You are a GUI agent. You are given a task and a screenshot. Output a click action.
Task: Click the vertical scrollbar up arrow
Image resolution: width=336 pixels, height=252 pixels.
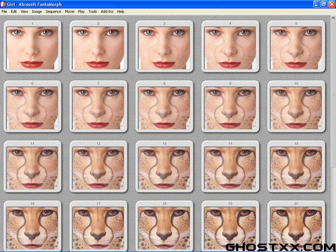(x=333, y=18)
